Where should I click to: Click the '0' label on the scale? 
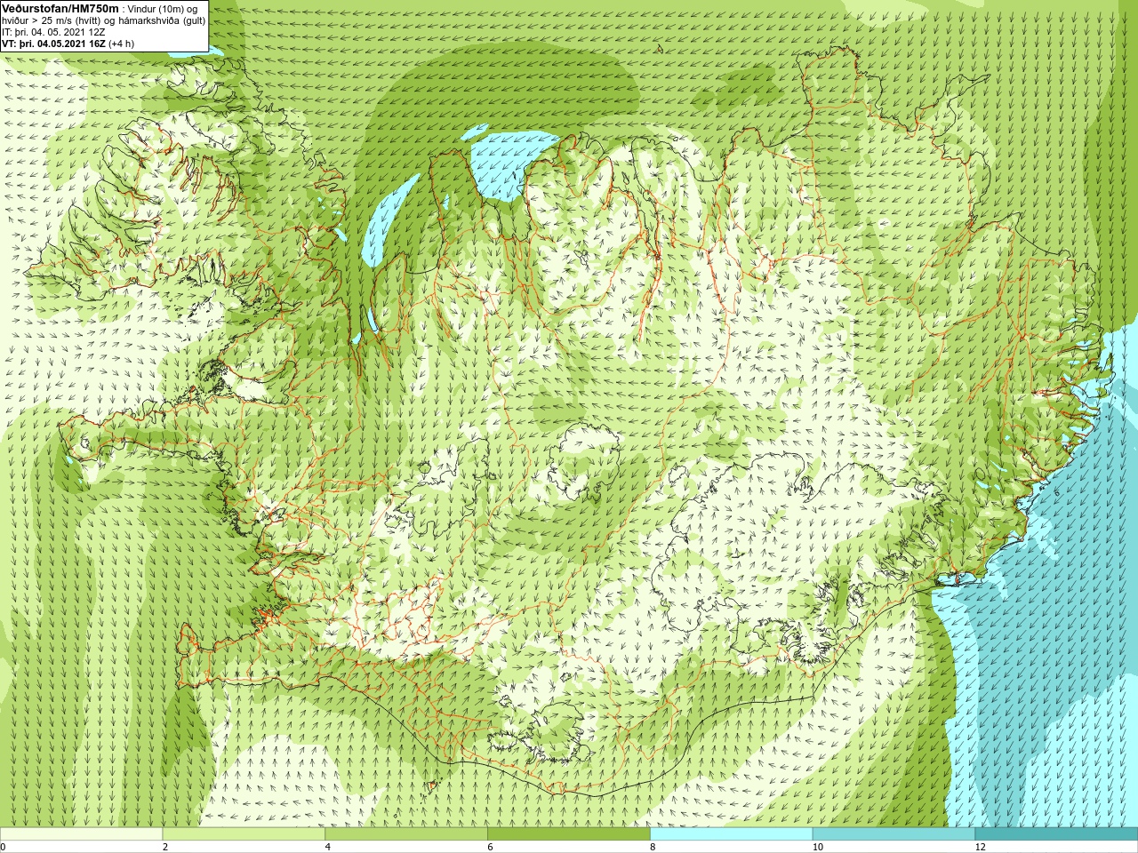coord(3,847)
